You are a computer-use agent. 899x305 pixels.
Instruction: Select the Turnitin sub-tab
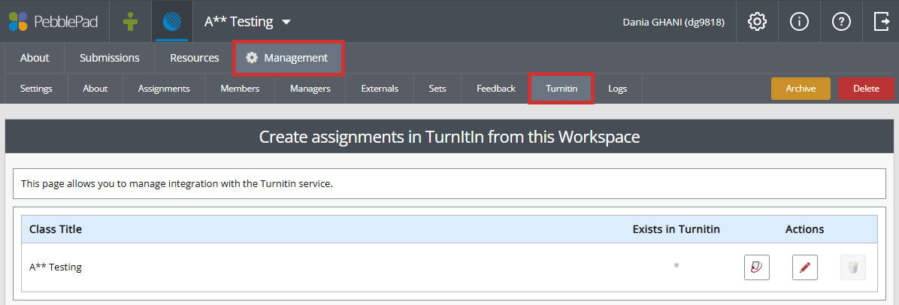click(x=561, y=89)
